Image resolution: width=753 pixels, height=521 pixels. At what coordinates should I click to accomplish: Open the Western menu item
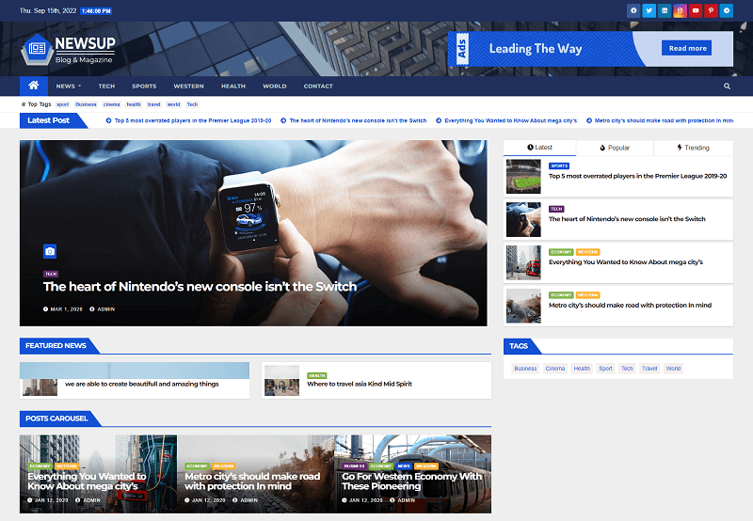coord(189,87)
